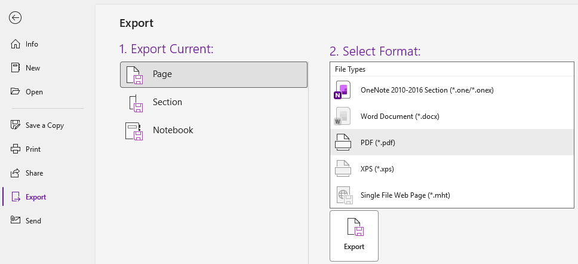
Task: Click the Print printer icon
Action: [16, 149]
